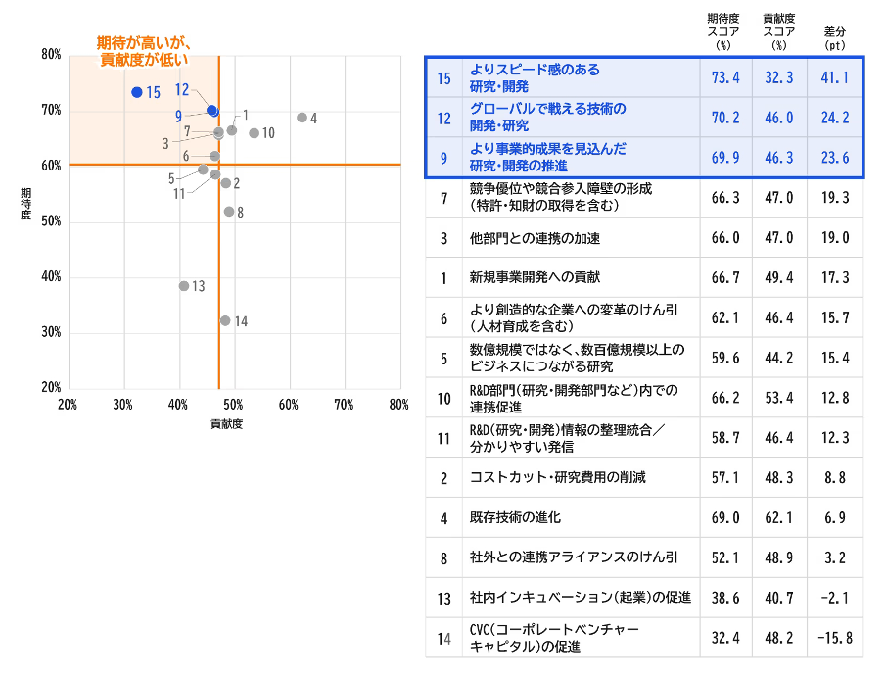Select the row 他部門との連携の加速
This screenshot has height=678, width=885.
(644, 238)
